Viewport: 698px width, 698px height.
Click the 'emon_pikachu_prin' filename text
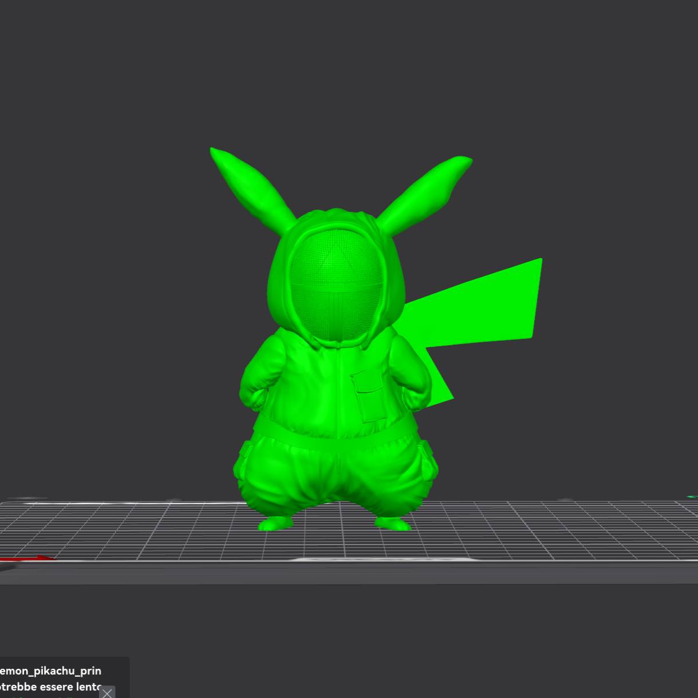pyautogui.click(x=50, y=671)
